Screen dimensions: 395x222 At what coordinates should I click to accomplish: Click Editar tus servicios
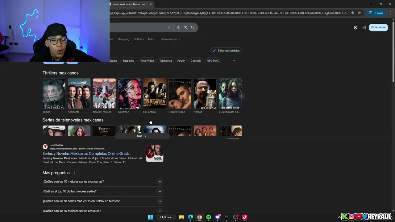(x=226, y=51)
